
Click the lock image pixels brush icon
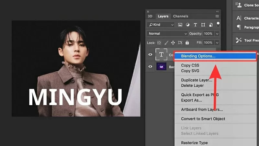[x=166, y=43]
